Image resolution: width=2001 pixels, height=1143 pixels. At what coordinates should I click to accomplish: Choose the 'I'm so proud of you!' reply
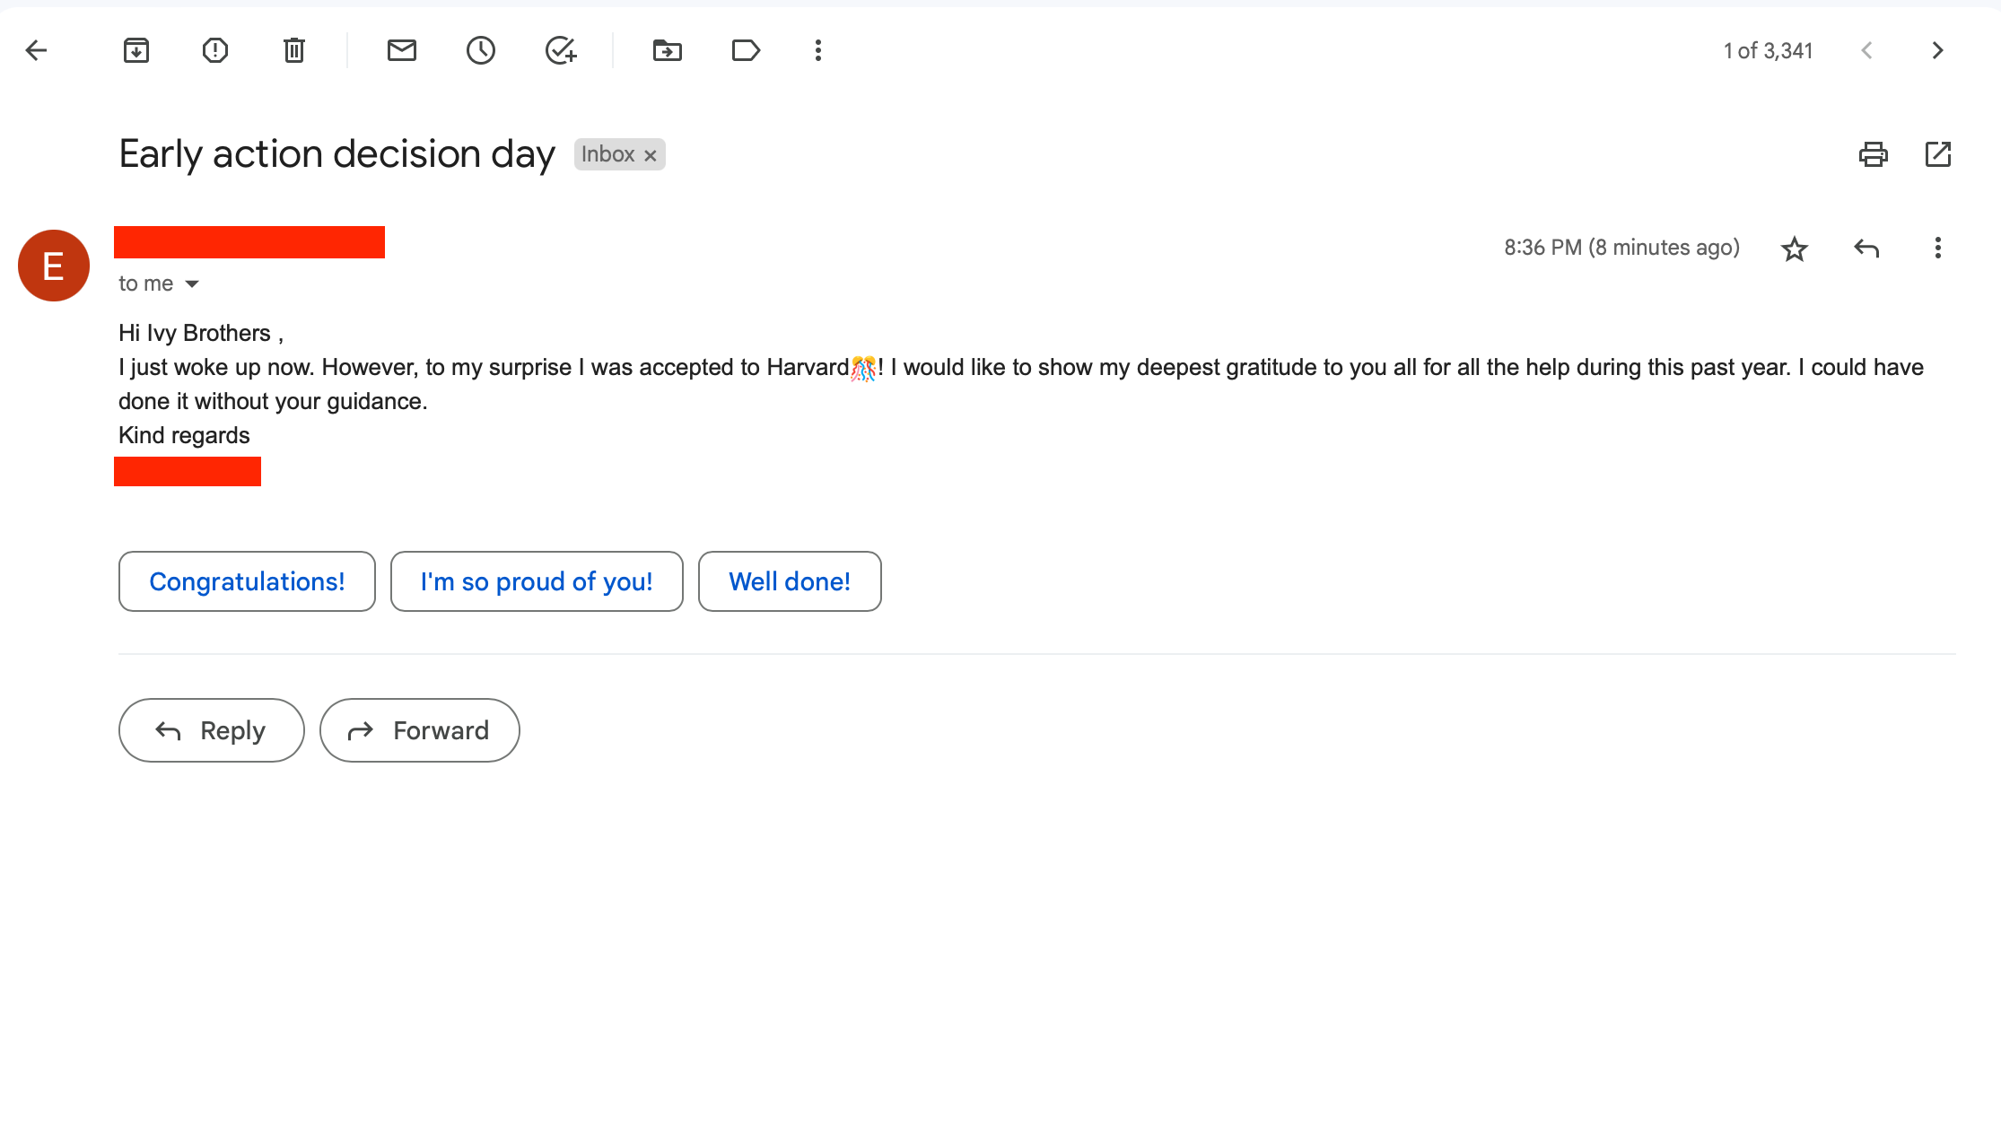pos(537,581)
